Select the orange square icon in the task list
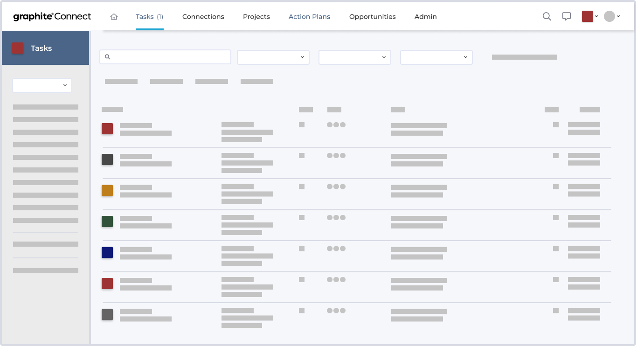Image resolution: width=637 pixels, height=346 pixels. click(107, 190)
